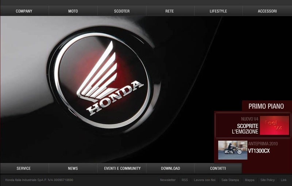The width and height of the screenshot is (292, 186).
Task: Go to the Download section
Action: click(170, 169)
